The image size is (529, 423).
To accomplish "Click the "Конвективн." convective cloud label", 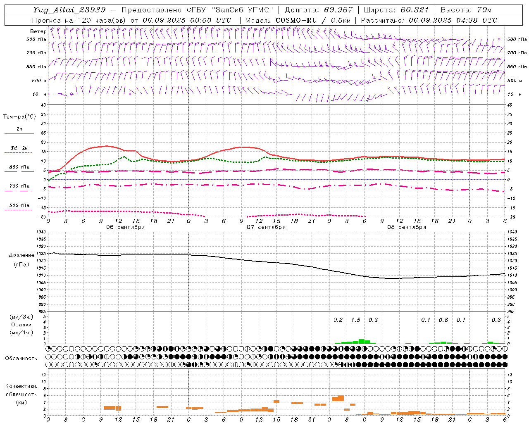I will (21, 386).
